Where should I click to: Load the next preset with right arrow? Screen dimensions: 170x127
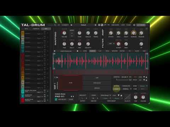click(96, 25)
